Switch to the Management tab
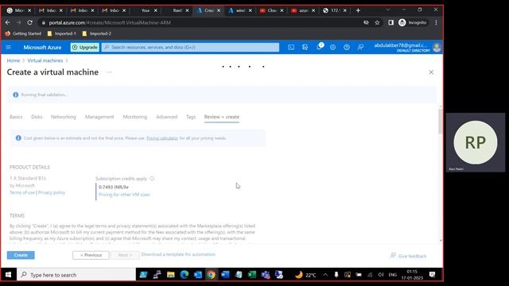 point(99,117)
